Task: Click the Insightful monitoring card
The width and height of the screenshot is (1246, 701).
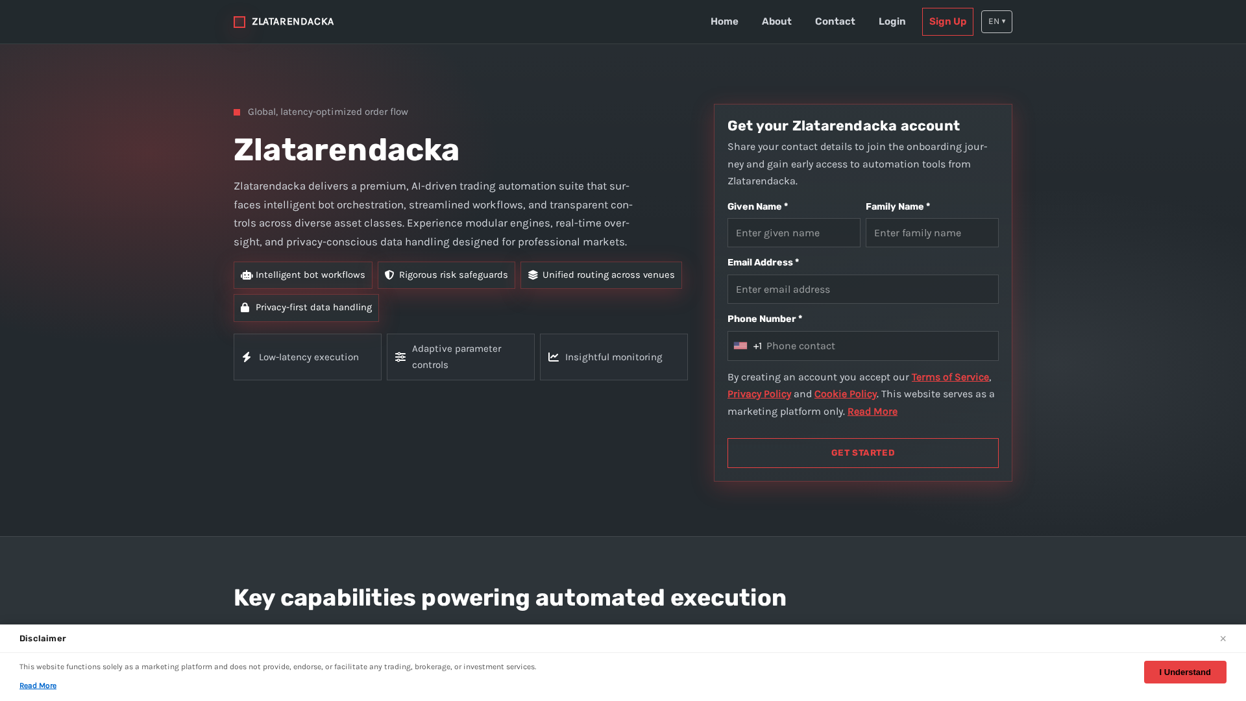Action: (614, 357)
